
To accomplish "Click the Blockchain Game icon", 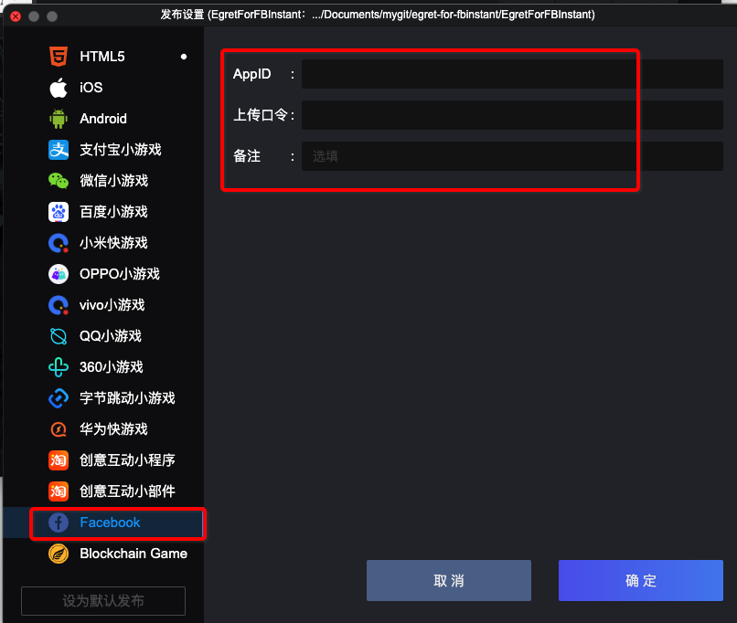I will pyautogui.click(x=59, y=554).
